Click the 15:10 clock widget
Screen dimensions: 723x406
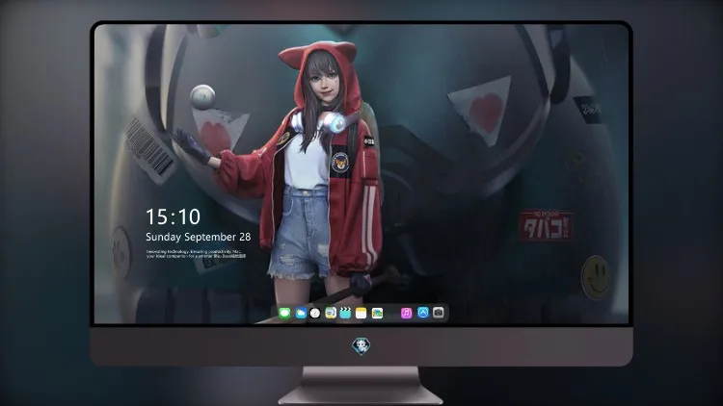pos(173,216)
